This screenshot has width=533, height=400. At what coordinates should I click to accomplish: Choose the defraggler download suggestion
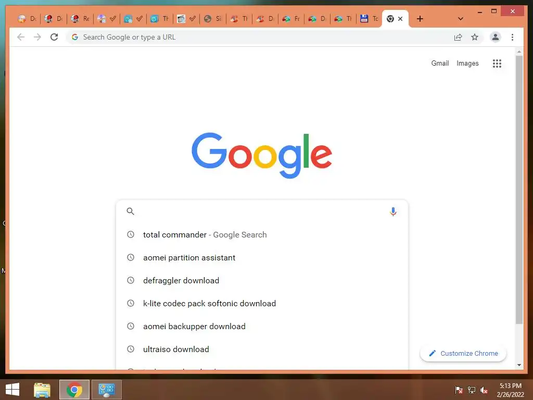[262, 280]
